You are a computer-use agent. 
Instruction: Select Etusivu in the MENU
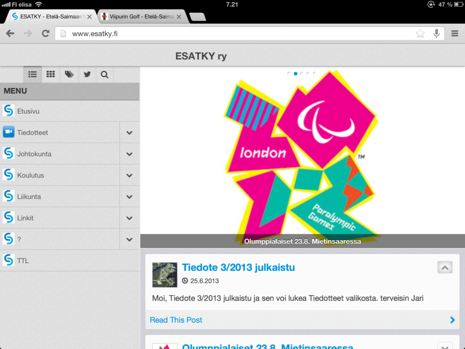click(27, 110)
